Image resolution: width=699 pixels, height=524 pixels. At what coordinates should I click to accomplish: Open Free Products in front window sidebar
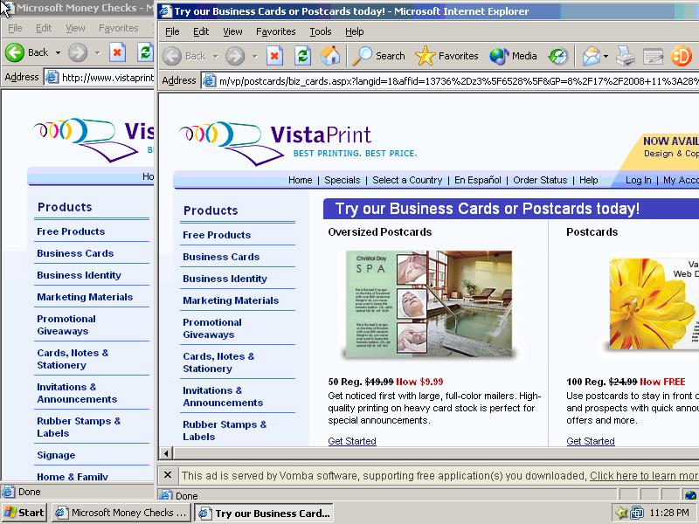coord(217,235)
